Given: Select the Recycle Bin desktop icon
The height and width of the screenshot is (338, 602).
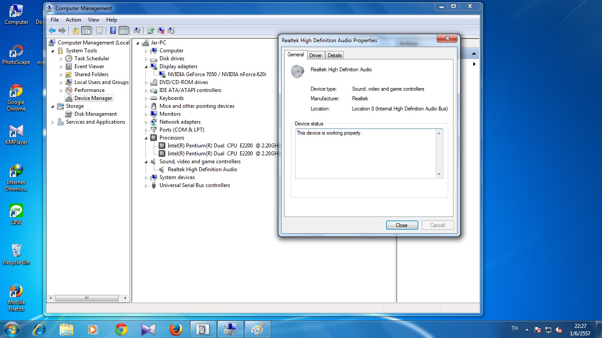Looking at the screenshot, I should tap(16, 254).
